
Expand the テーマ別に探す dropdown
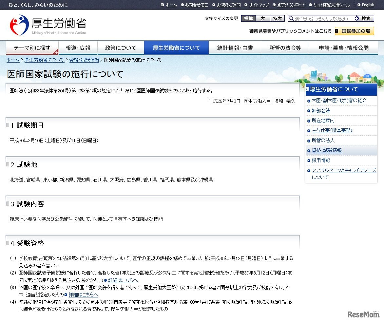(x=31, y=47)
